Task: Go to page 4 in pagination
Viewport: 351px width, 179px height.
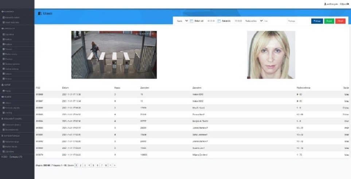Action: [89, 166]
